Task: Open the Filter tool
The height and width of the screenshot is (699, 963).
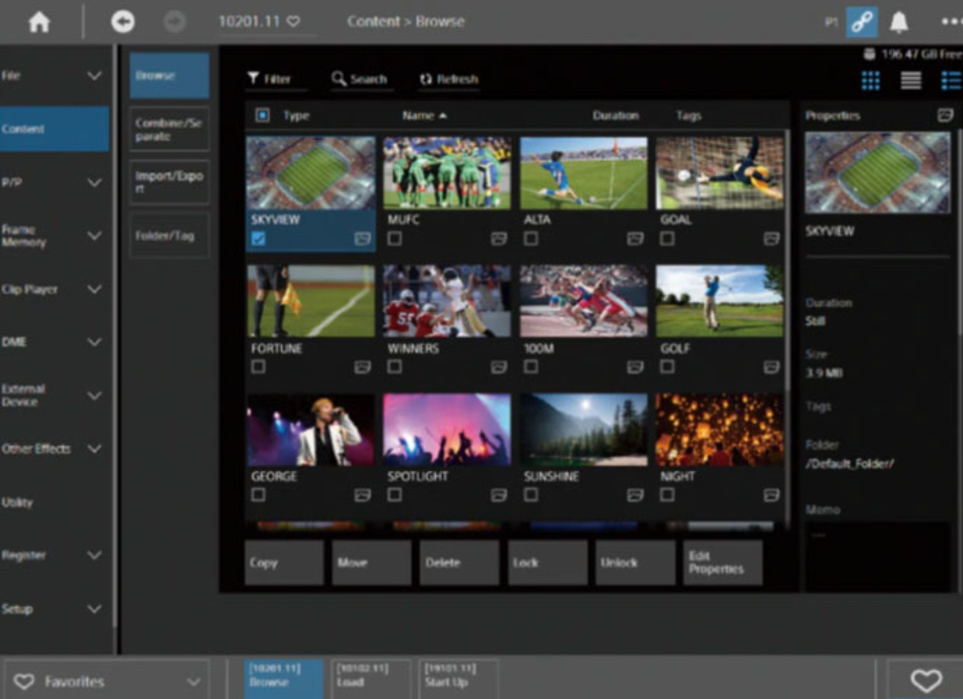Action: [x=269, y=79]
